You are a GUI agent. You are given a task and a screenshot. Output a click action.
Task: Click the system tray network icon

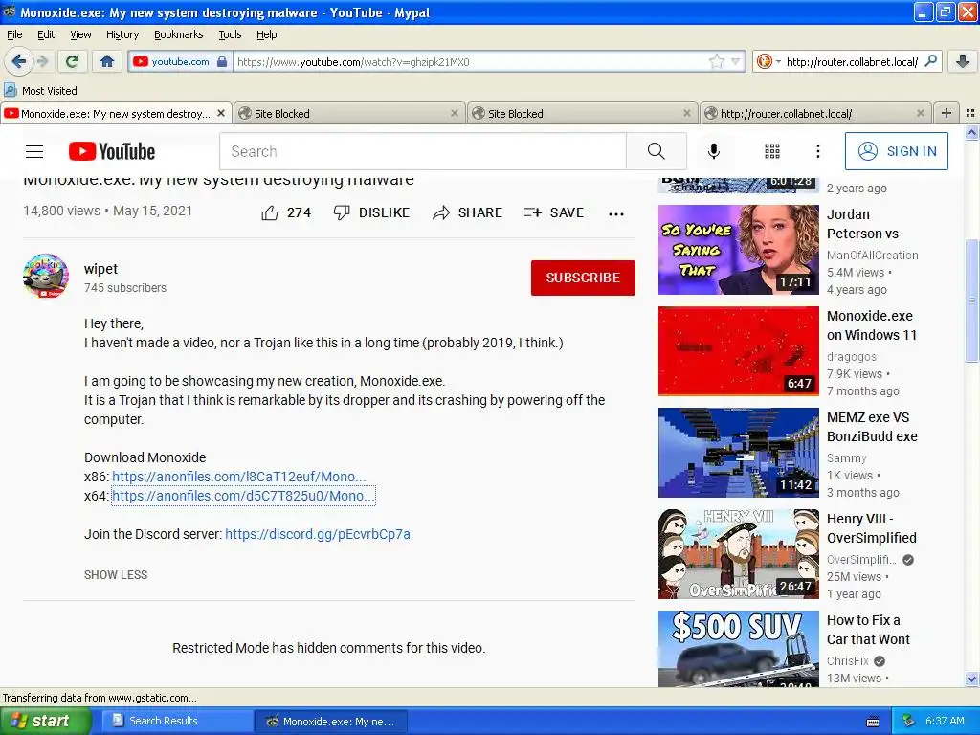point(909,721)
